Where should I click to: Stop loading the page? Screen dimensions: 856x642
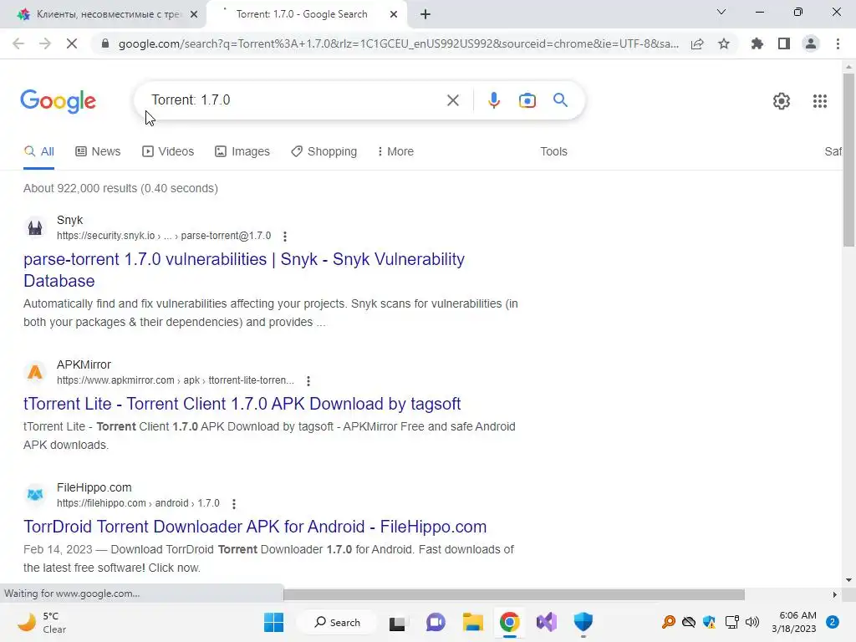72,43
